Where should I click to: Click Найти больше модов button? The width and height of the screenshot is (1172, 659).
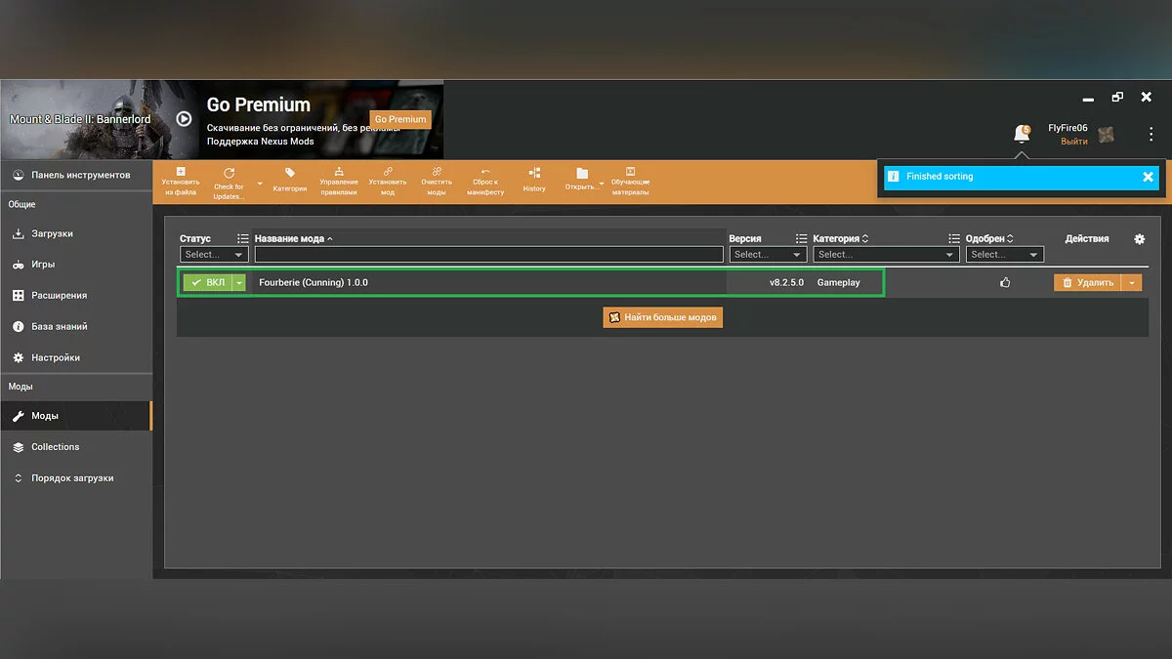coord(663,317)
